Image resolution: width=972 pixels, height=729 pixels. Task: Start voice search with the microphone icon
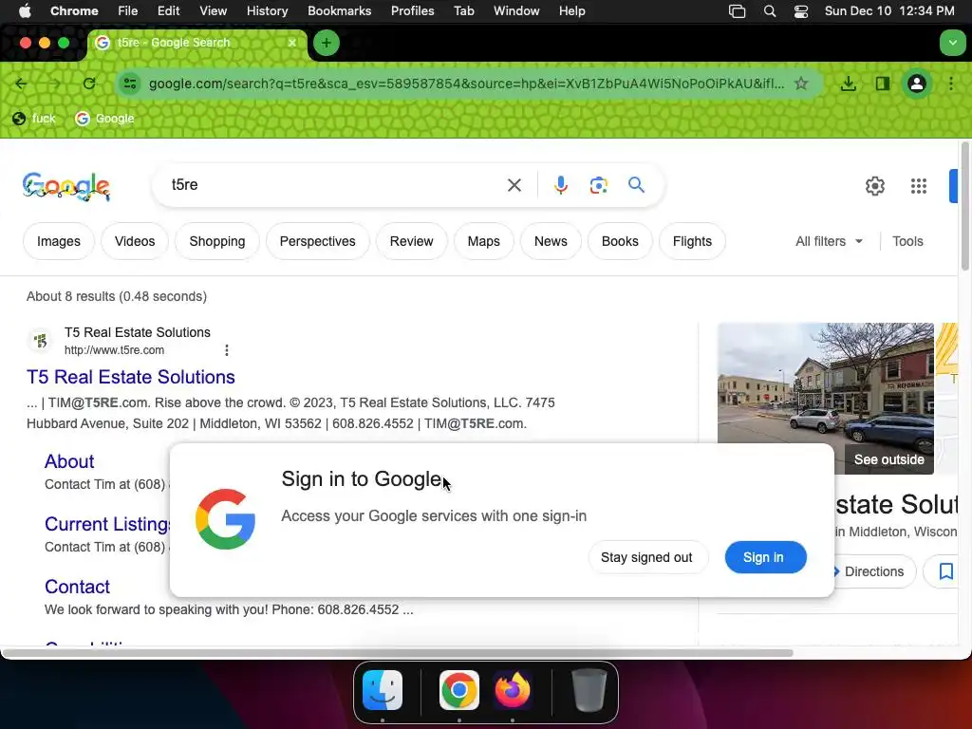click(560, 185)
